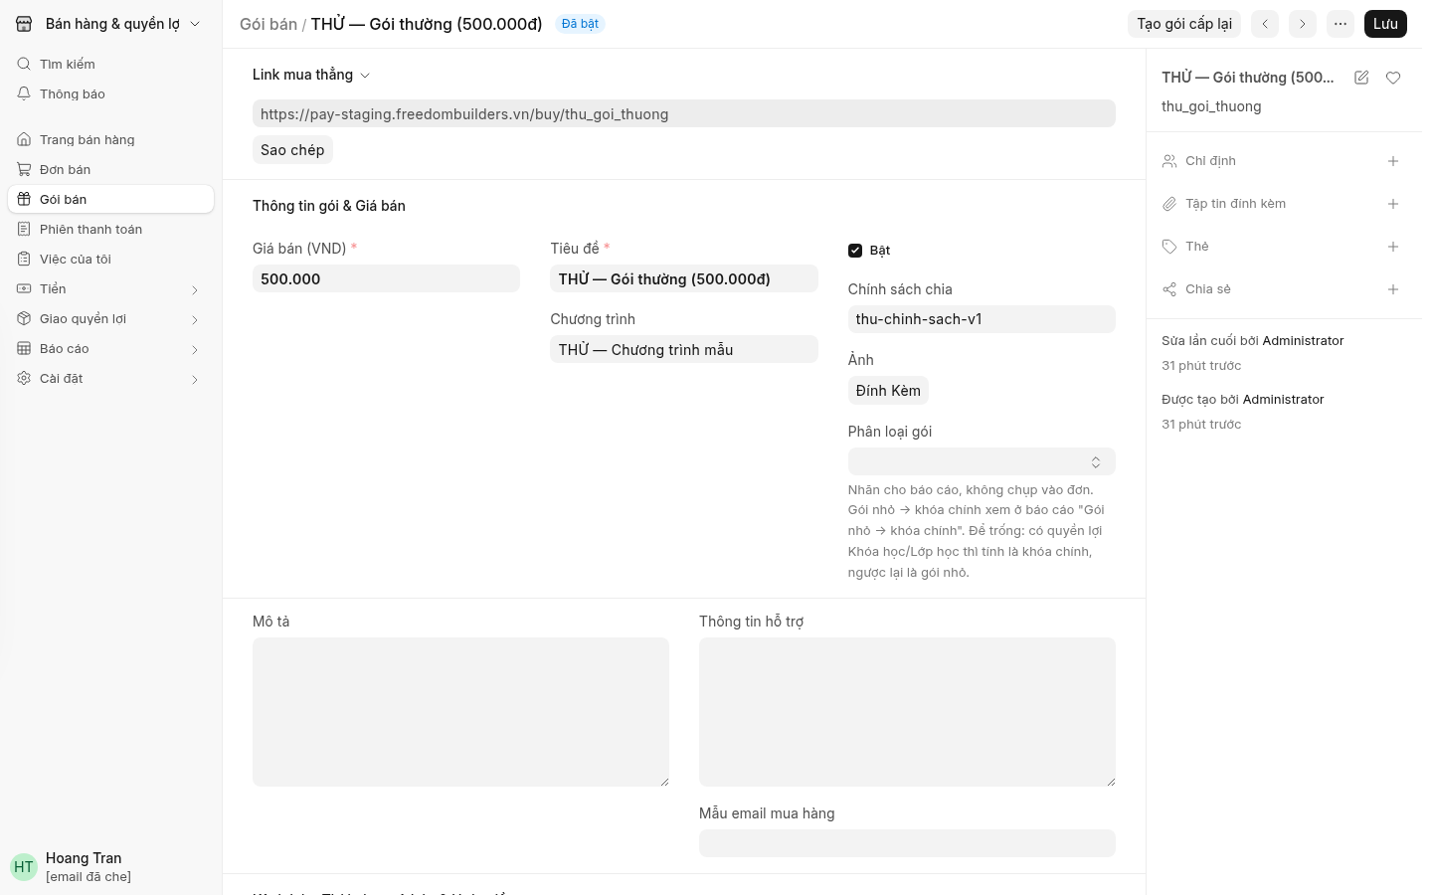This screenshot has height=895, width=1432.
Task: Expand the Cài đặt sidebar group
Action: [195, 379]
